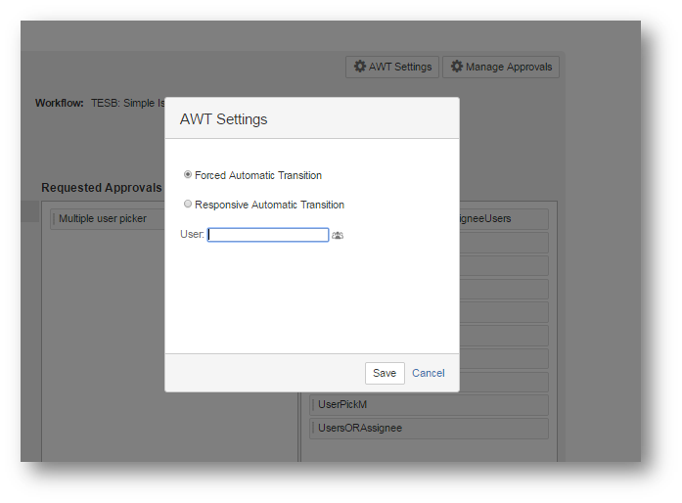Click the Workflow name text
This screenshot has width=682, height=503.
(x=127, y=102)
